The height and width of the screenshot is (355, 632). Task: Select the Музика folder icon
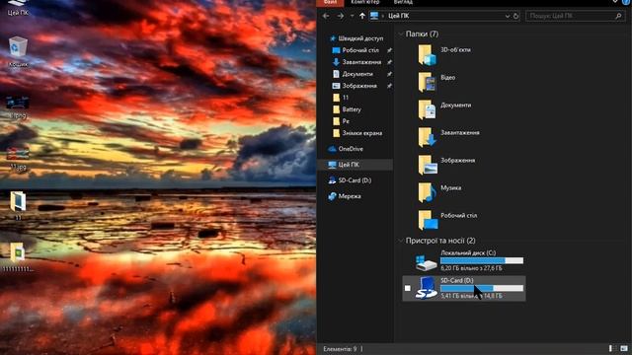coord(428,193)
